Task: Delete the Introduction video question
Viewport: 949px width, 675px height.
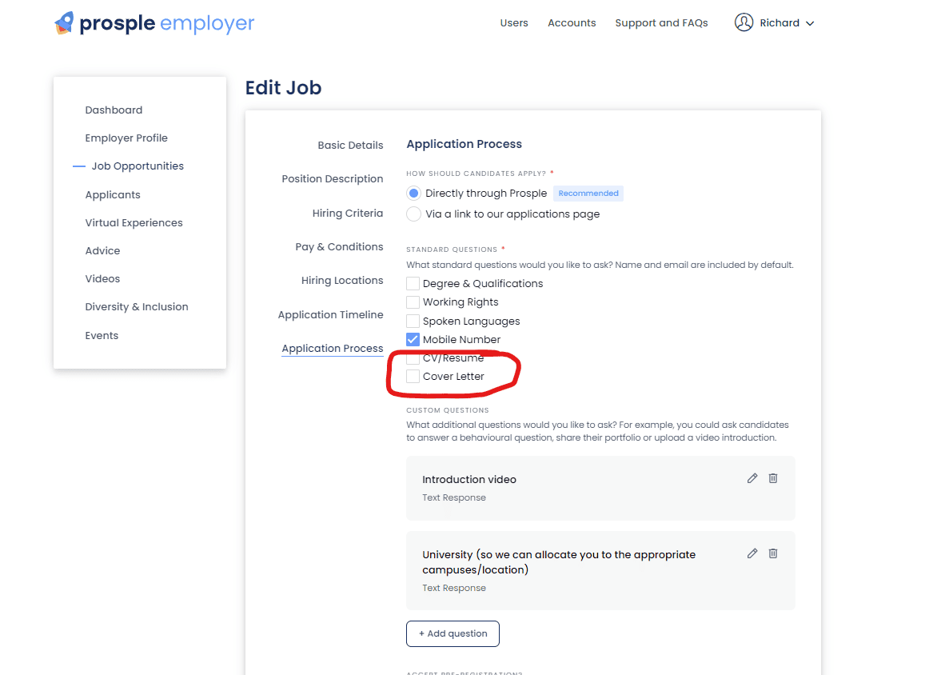Action: tap(773, 478)
